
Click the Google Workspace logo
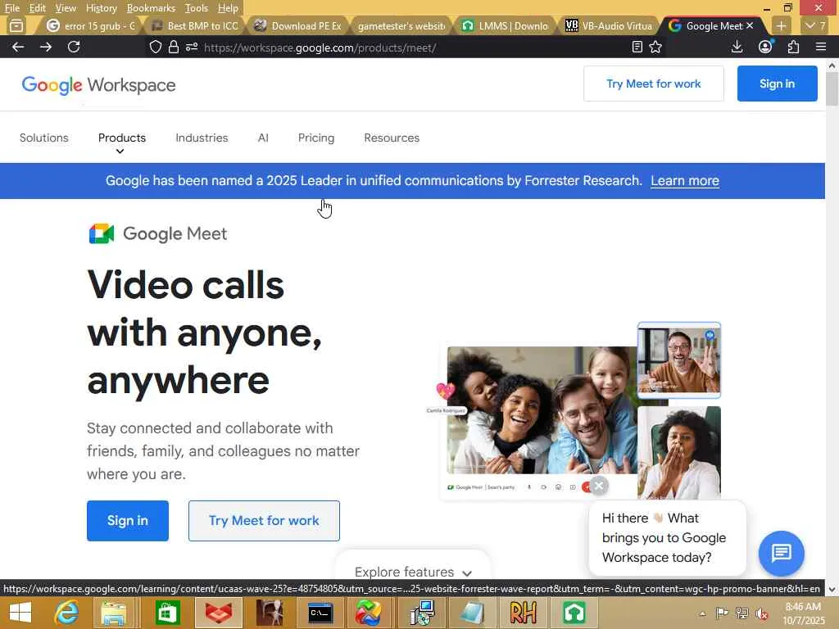click(98, 85)
